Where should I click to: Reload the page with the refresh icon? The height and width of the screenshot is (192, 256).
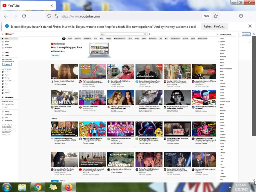pos(24,16)
